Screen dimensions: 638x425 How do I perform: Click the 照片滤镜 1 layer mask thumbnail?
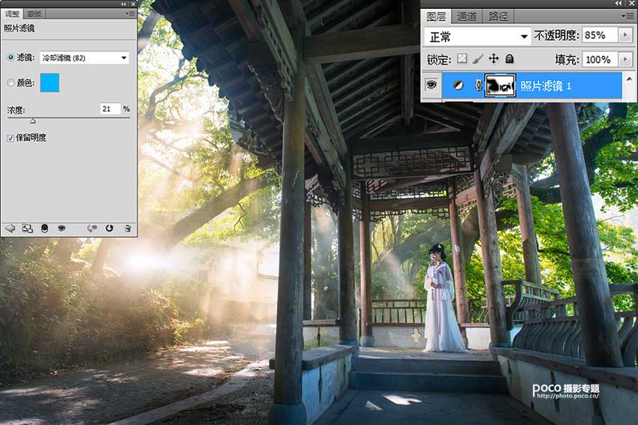[x=499, y=86]
